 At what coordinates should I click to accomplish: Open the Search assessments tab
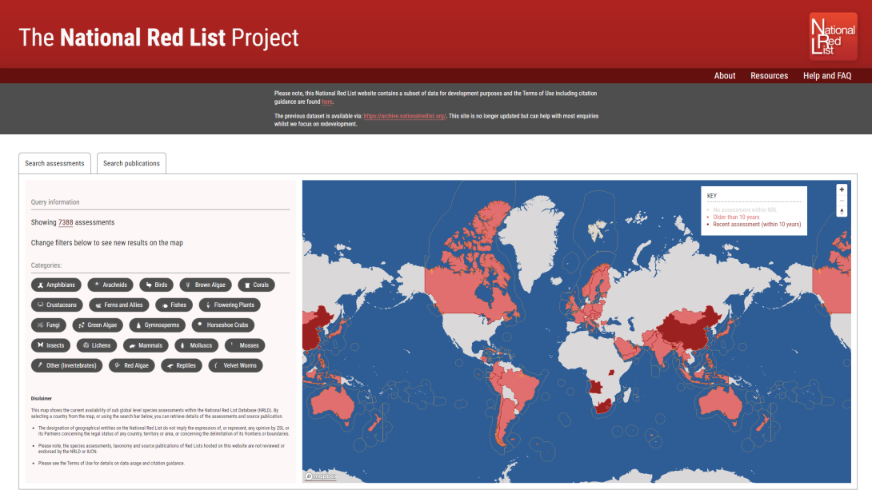pos(54,163)
